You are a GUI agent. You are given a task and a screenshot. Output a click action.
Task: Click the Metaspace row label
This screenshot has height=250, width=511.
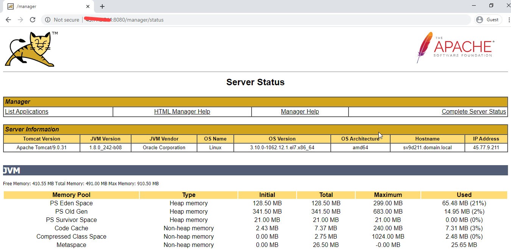[x=71, y=245]
